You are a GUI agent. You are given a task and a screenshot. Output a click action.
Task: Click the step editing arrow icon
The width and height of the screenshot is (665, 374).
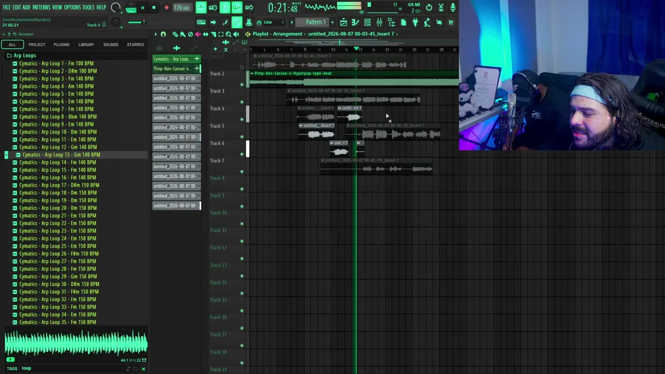point(213,22)
